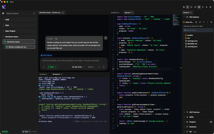Click the lightning bolt icon in toolbar
Image resolution: width=214 pixels, height=134 pixels.
[207, 7]
